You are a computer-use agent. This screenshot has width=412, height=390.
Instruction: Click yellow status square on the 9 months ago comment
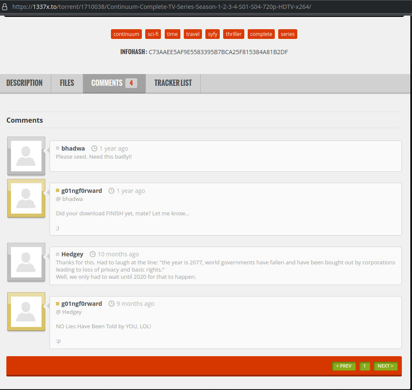tap(58, 304)
